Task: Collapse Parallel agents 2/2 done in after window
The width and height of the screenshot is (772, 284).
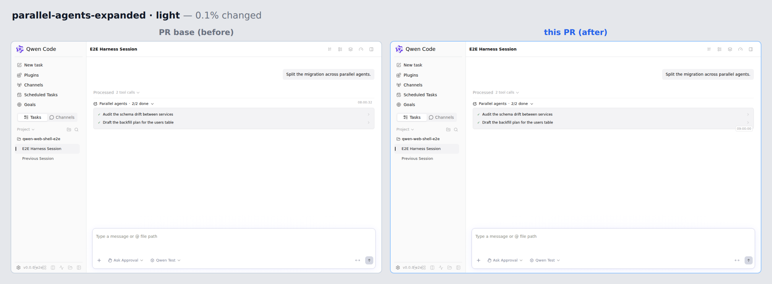Action: click(x=503, y=104)
